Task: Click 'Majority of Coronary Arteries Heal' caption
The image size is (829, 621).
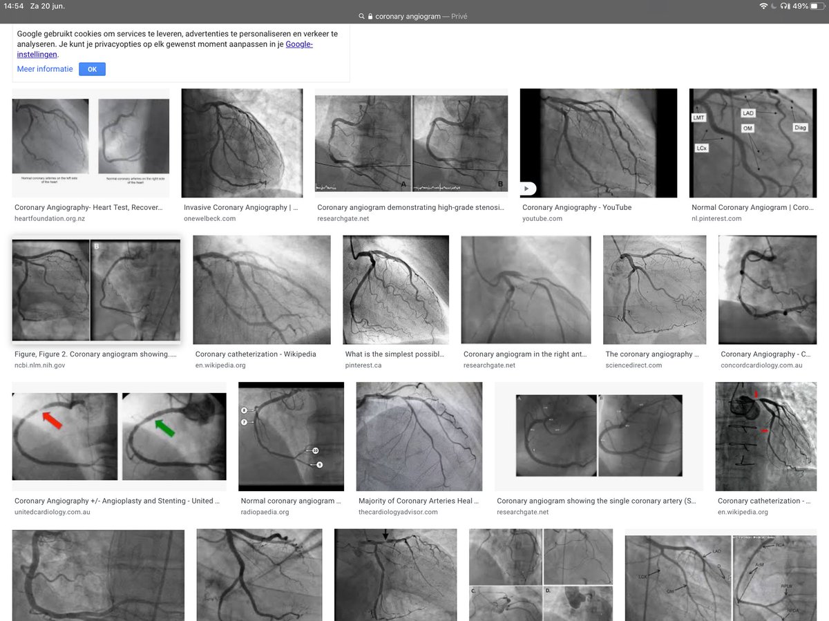Action: (x=418, y=501)
